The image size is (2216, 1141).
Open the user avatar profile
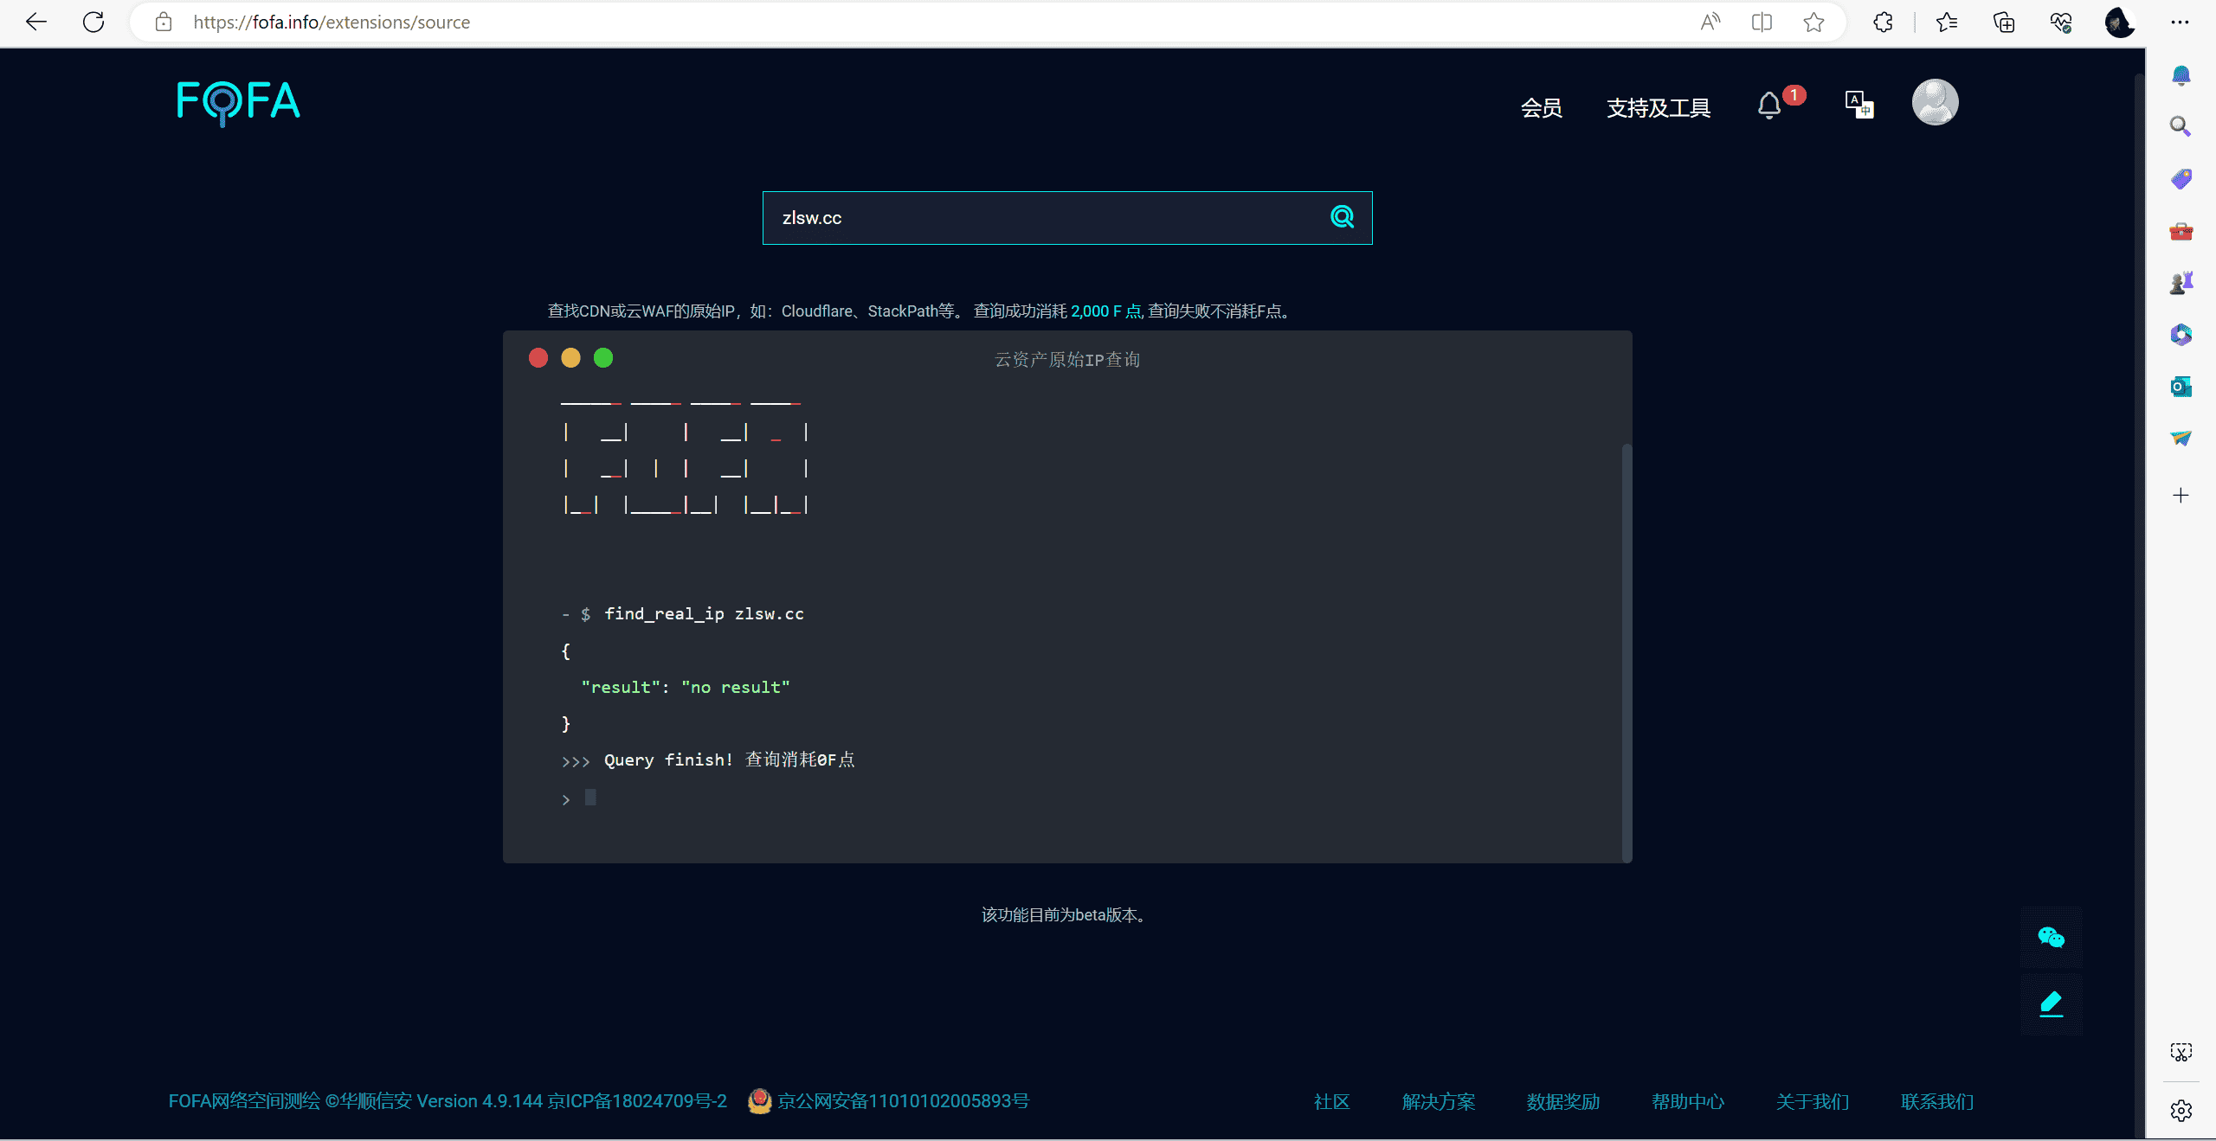(x=1935, y=103)
